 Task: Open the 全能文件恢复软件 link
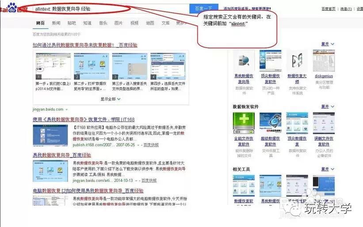(244, 141)
